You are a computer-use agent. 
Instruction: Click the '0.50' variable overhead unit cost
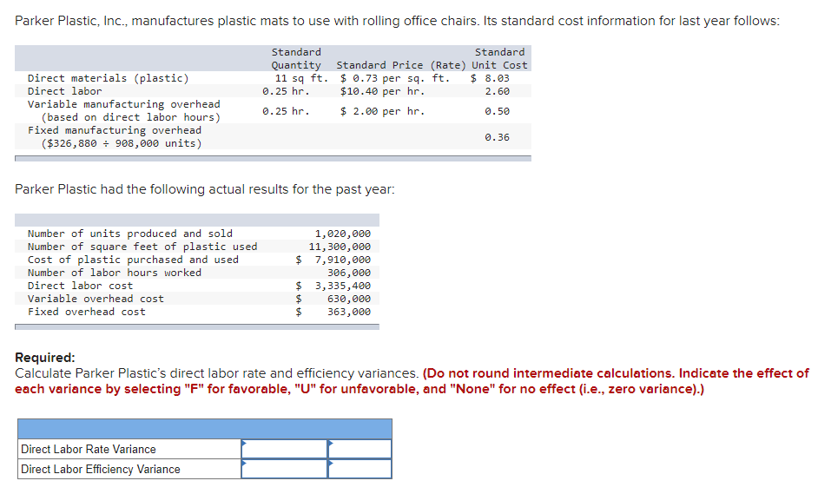click(x=498, y=111)
